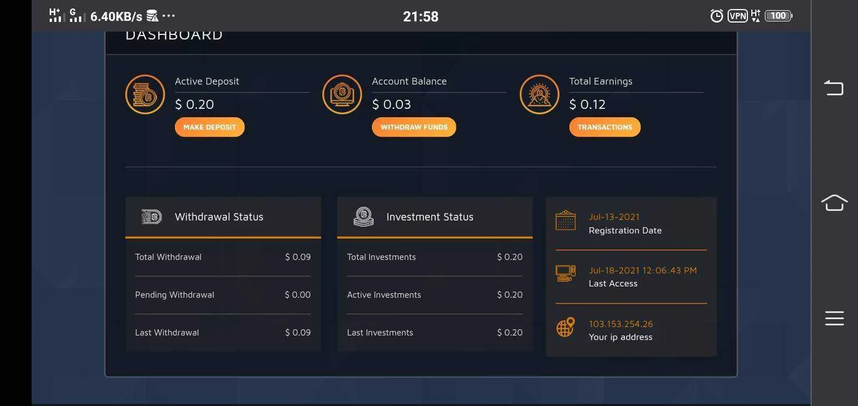
Task: Click the Last Withdrawal row label
Action: [x=167, y=333]
